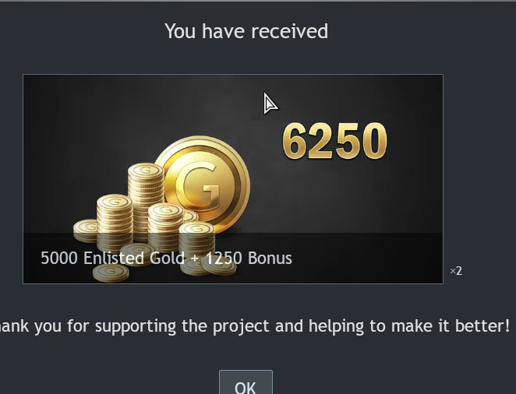Click the golden 6250 amount
The width and height of the screenshot is (516, 394).
pyautogui.click(x=334, y=141)
